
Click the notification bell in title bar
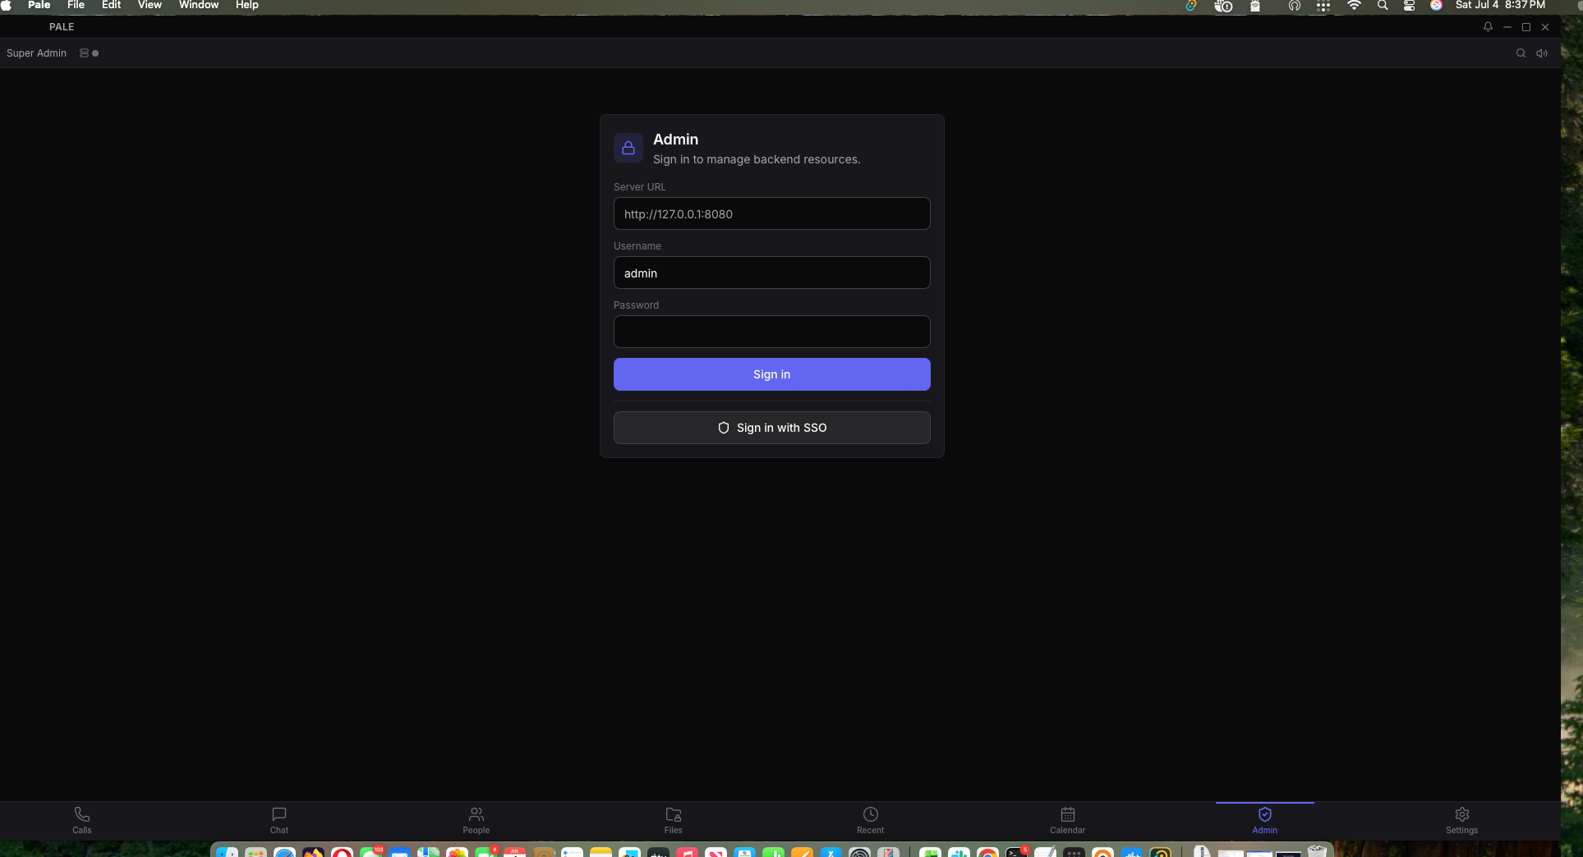(1488, 27)
